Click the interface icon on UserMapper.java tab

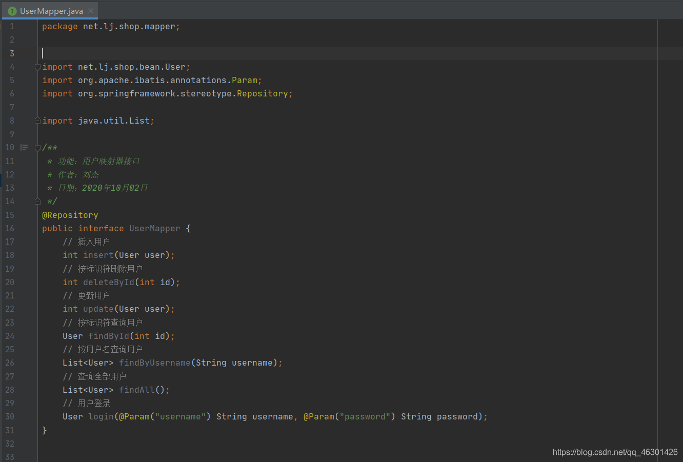(x=12, y=11)
